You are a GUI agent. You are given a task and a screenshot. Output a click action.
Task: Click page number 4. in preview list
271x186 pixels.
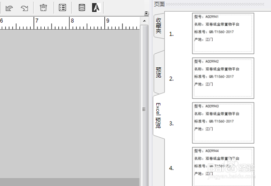[x=172, y=168]
